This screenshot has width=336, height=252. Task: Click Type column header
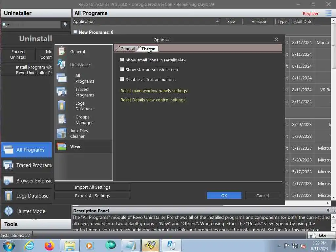[x=282, y=21]
